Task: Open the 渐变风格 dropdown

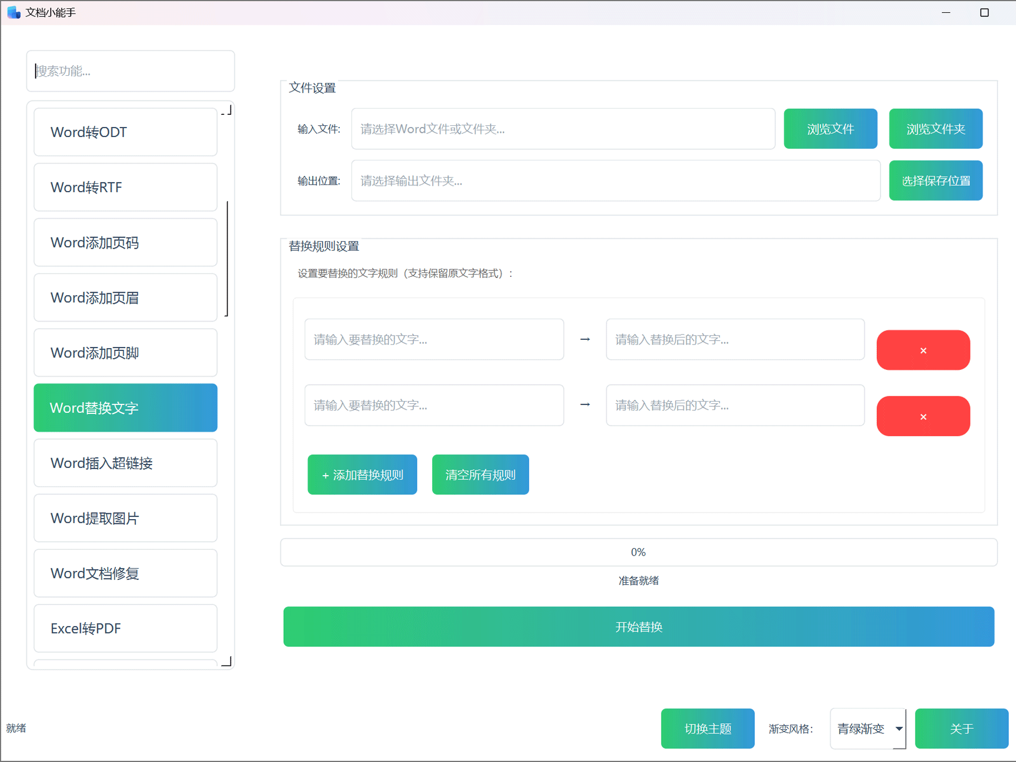Action: [861, 729]
